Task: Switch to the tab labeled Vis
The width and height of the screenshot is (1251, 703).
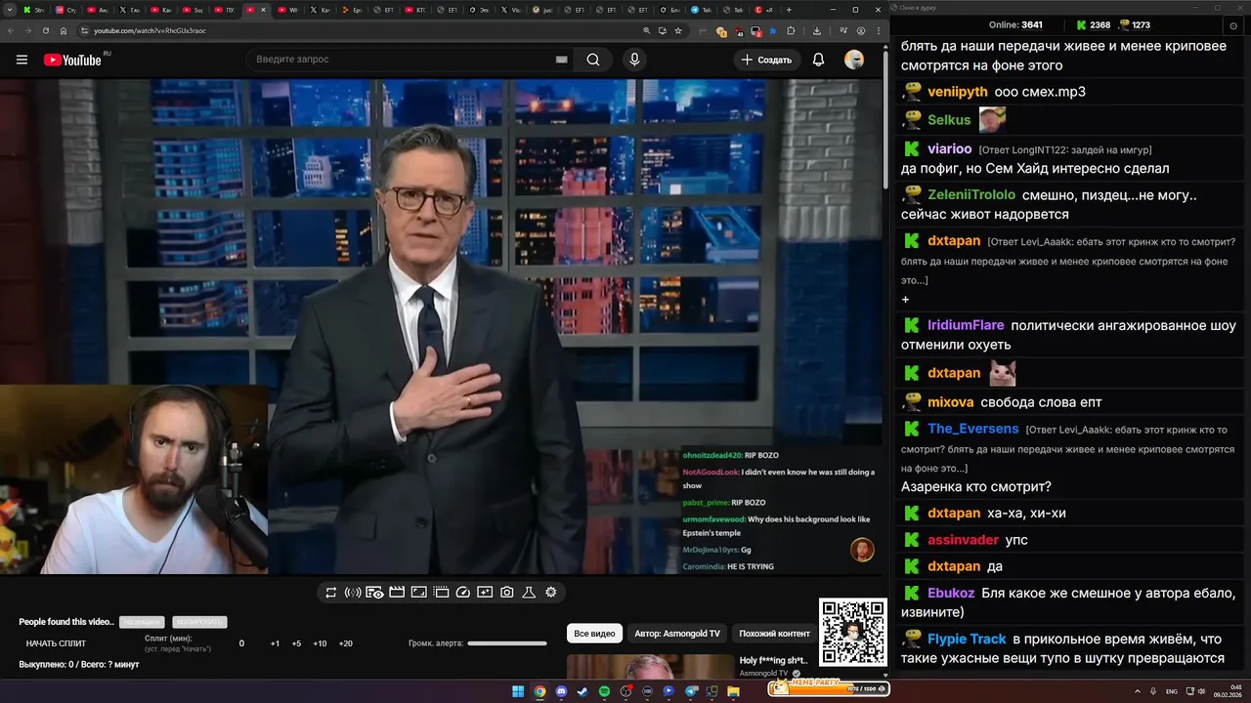Action: [x=512, y=10]
